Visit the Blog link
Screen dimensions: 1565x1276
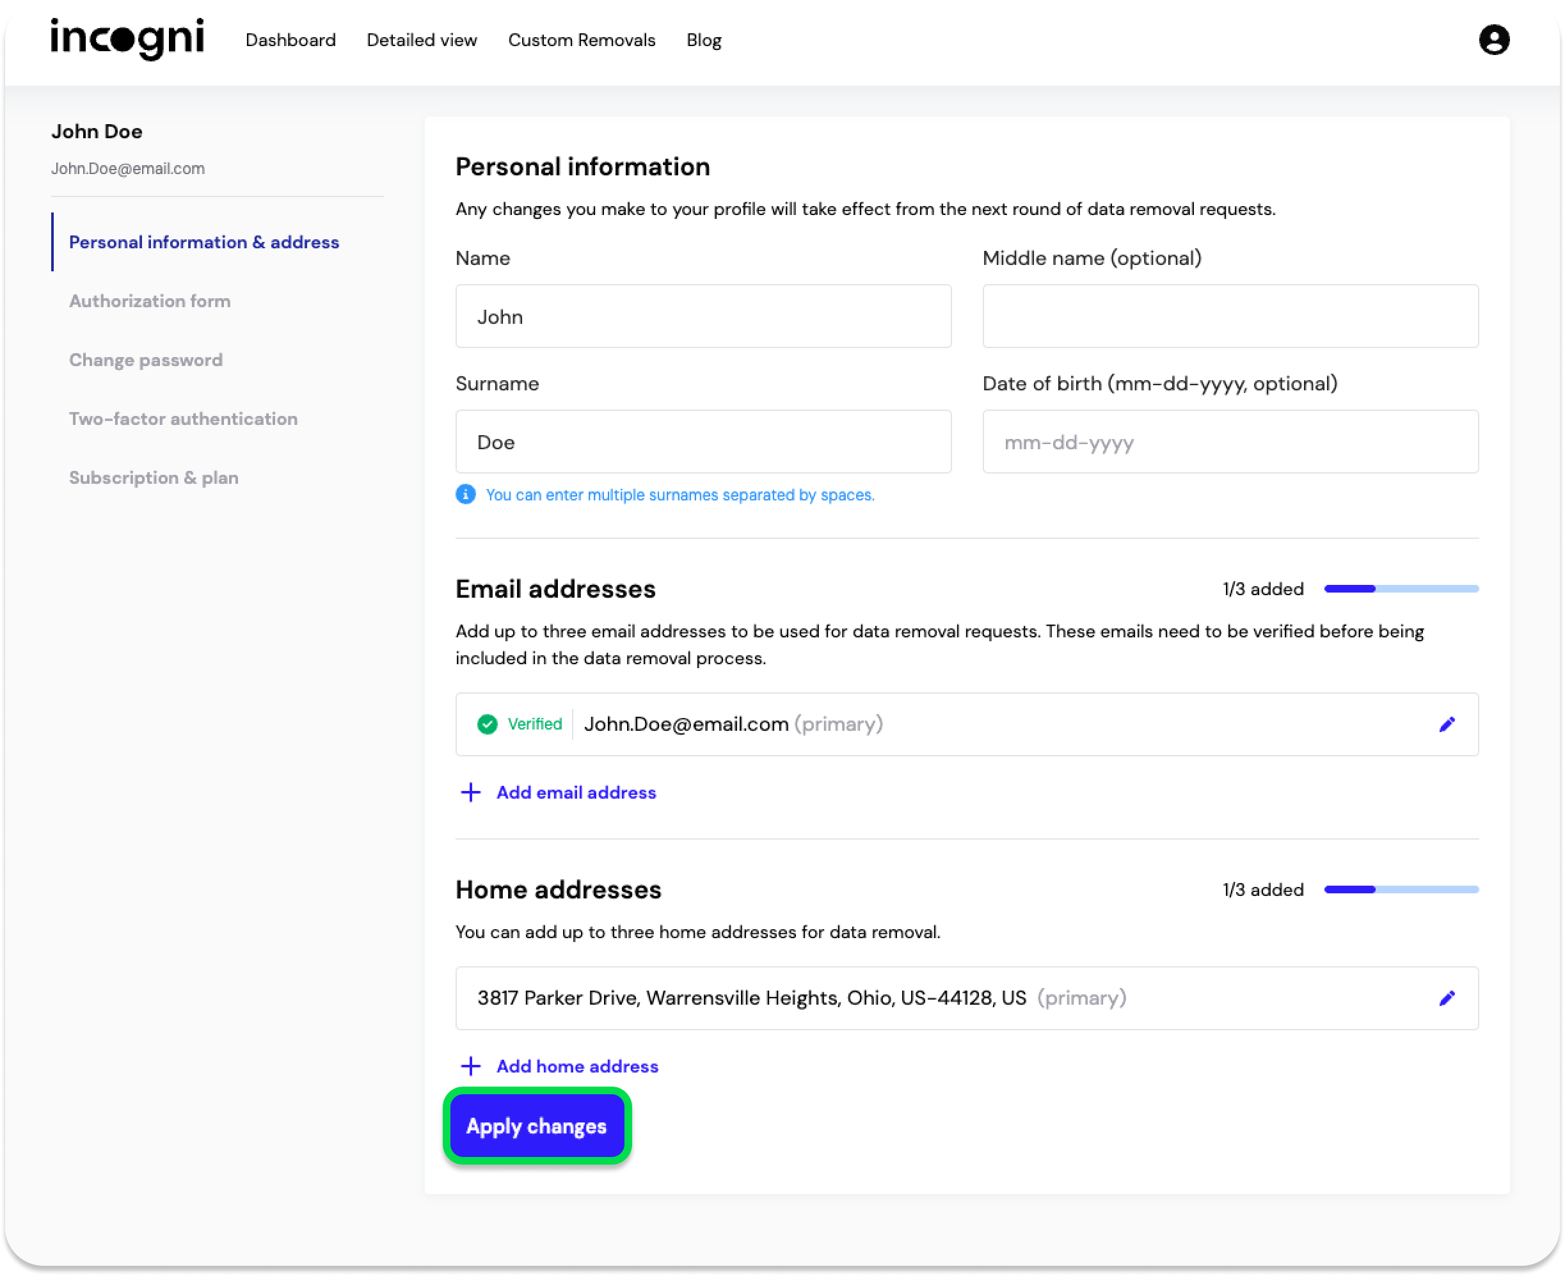click(x=704, y=40)
